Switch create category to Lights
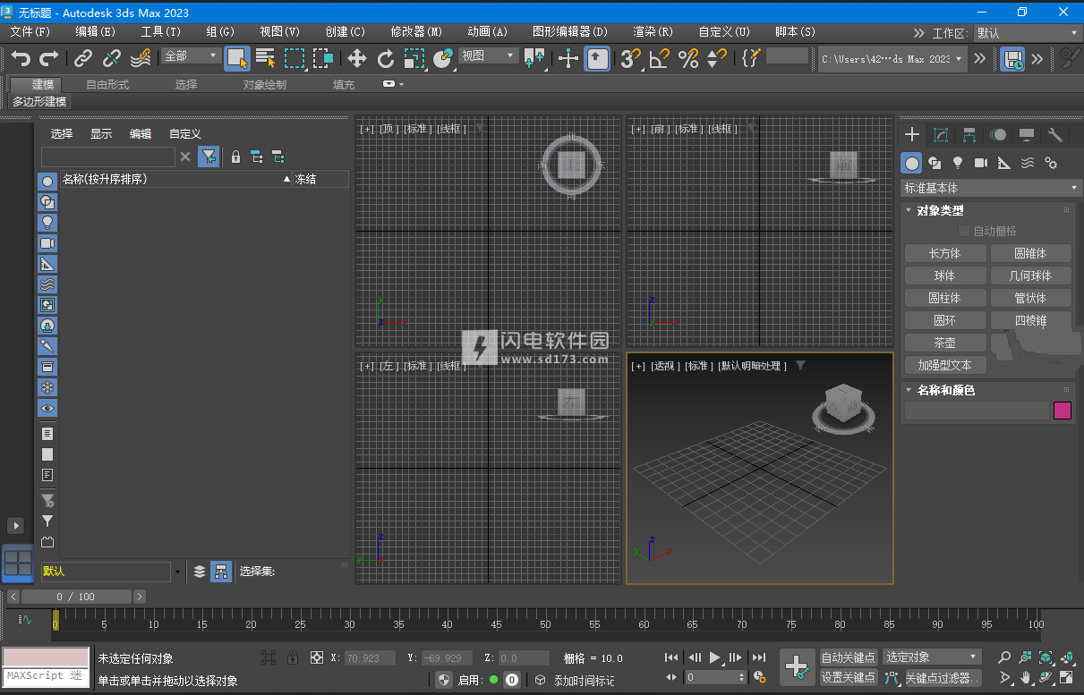 click(x=958, y=163)
